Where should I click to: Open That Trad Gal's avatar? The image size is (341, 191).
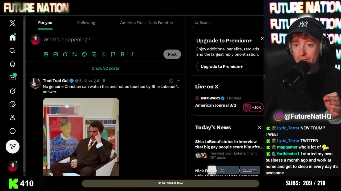click(x=35, y=83)
